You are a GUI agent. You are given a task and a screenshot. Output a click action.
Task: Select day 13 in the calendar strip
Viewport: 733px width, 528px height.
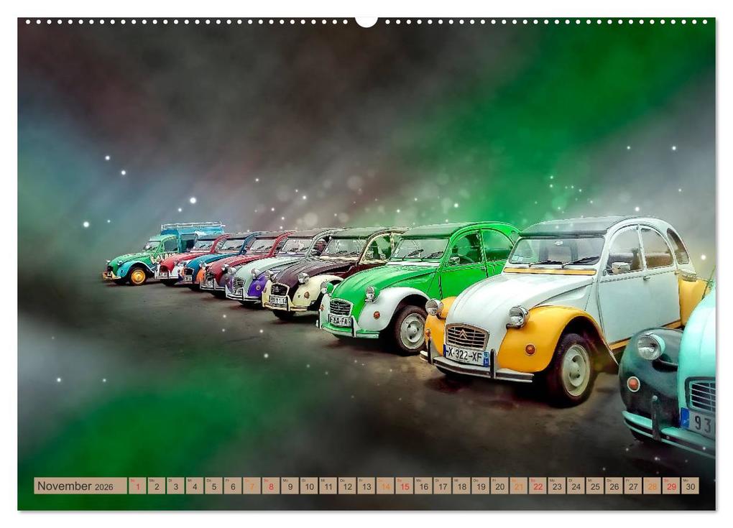coord(366,486)
